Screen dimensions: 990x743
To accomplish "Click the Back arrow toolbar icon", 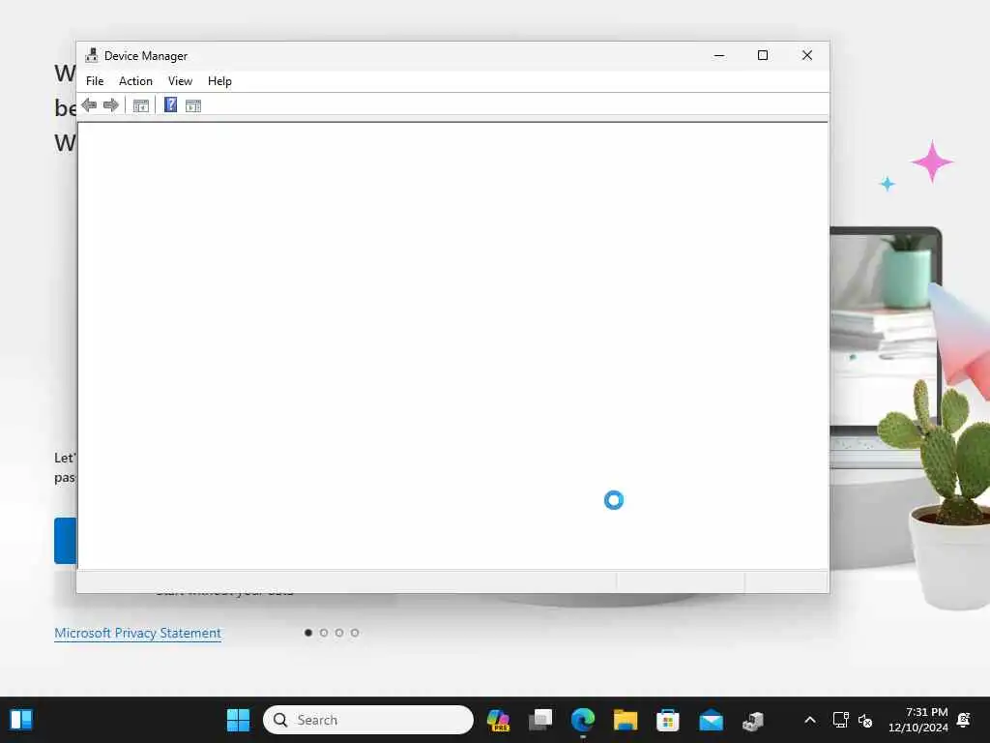I will click(x=89, y=104).
